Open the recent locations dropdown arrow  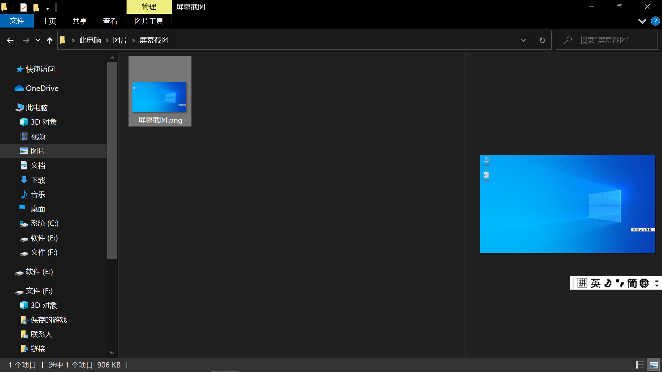point(38,40)
